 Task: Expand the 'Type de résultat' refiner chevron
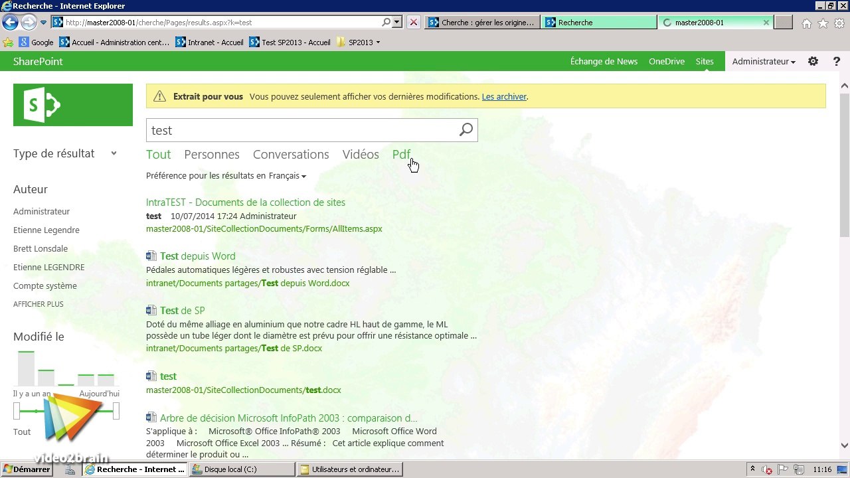point(114,153)
